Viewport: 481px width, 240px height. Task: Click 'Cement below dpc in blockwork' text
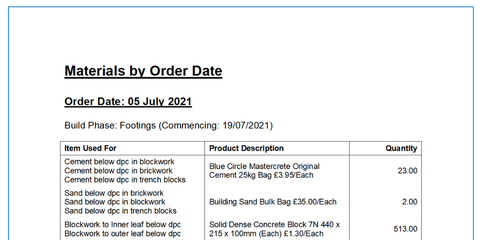(119, 162)
